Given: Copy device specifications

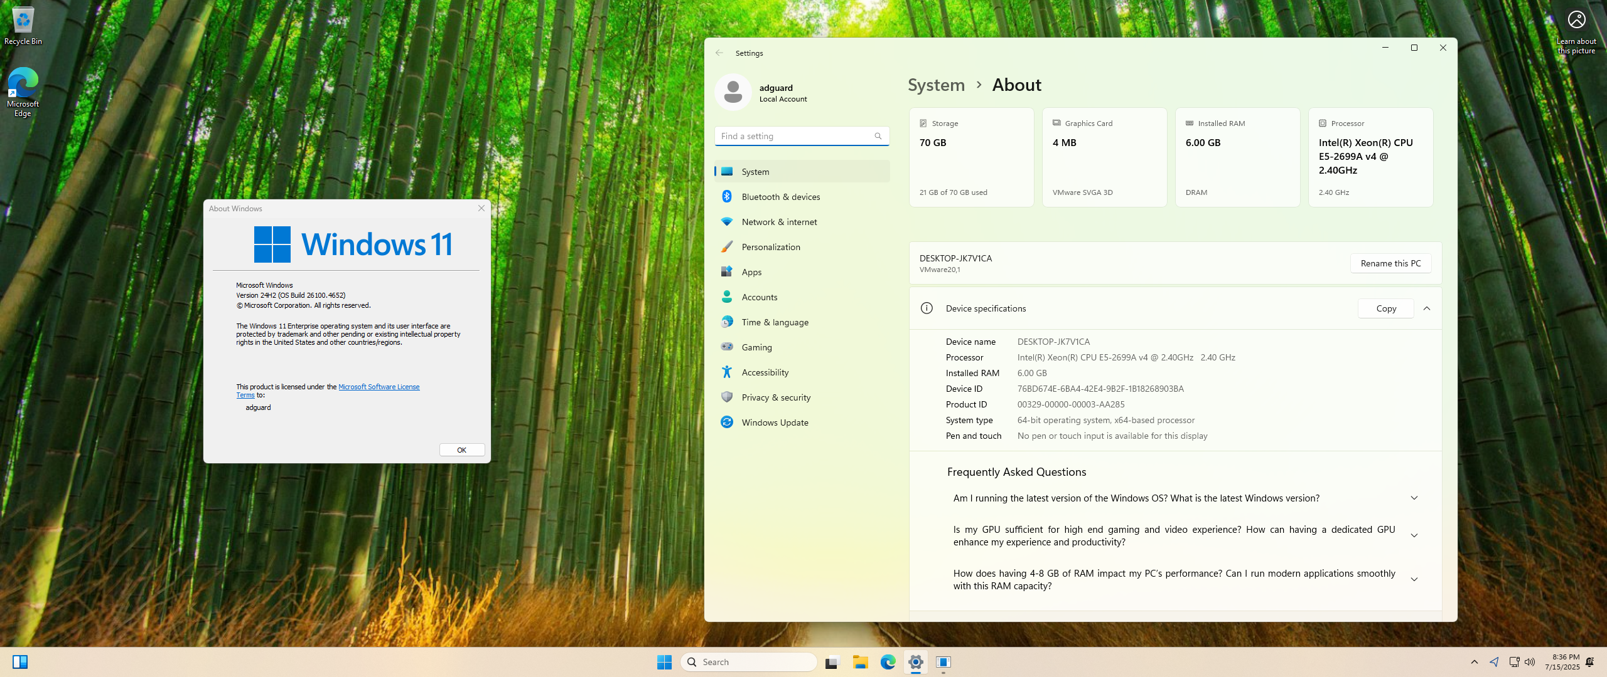Looking at the screenshot, I should pos(1386,308).
